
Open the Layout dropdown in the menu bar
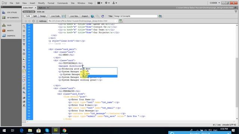[100, 3]
